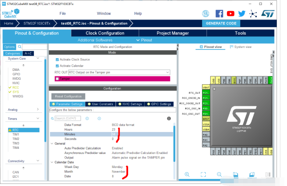Show parameter info with the 'i' icon
Screen dimensions: 287x186
pyautogui.click(x=169, y=119)
